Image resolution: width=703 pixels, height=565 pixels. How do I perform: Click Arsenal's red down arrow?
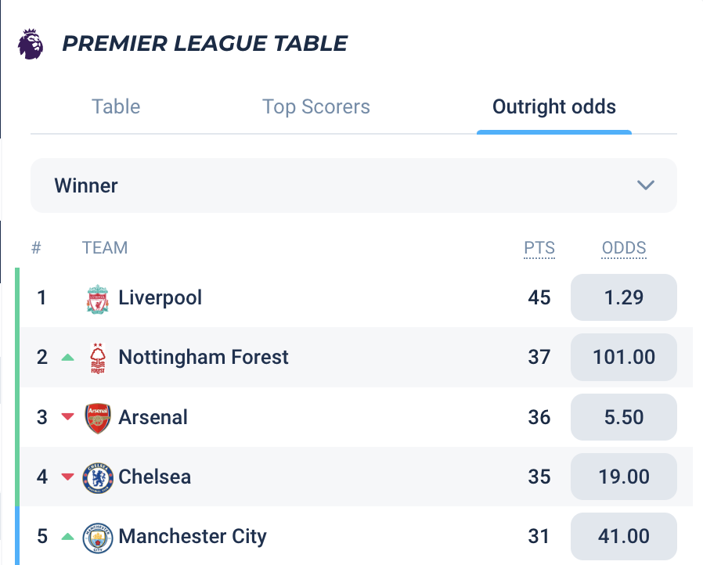(x=67, y=416)
